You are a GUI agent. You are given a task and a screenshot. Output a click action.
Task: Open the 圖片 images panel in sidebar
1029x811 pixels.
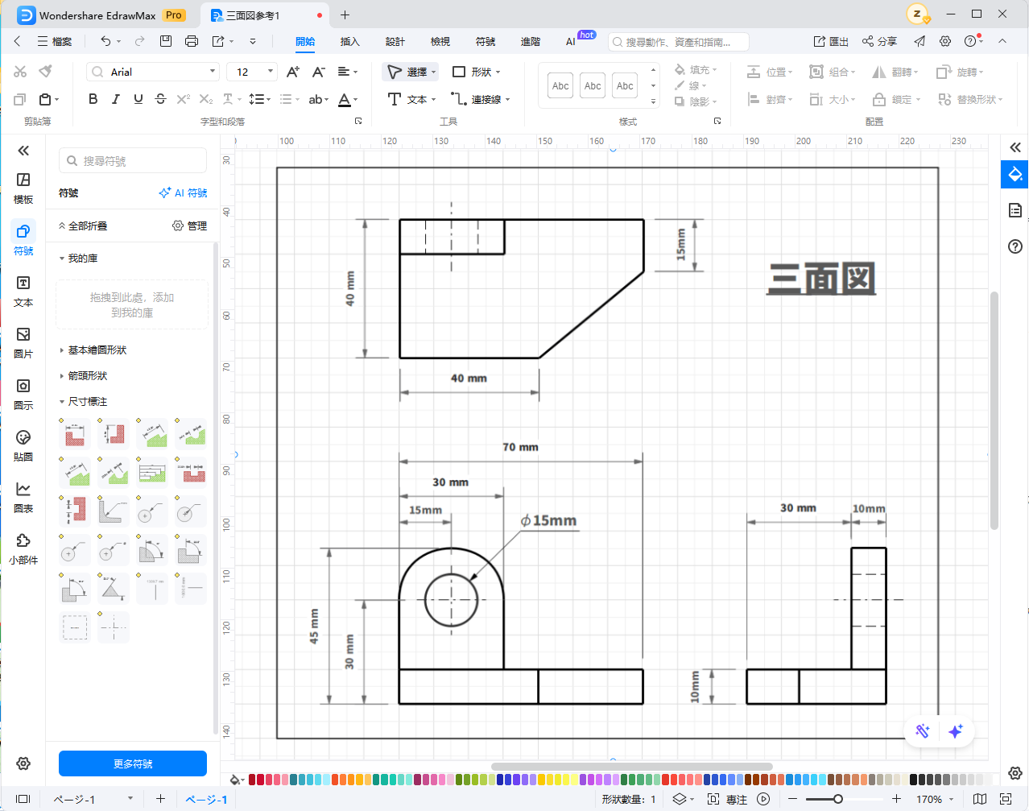(23, 342)
